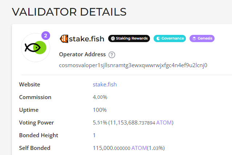Viewport: 232px width, 155px height.
Task: Open the stake.fish website link
Action: click(x=105, y=85)
